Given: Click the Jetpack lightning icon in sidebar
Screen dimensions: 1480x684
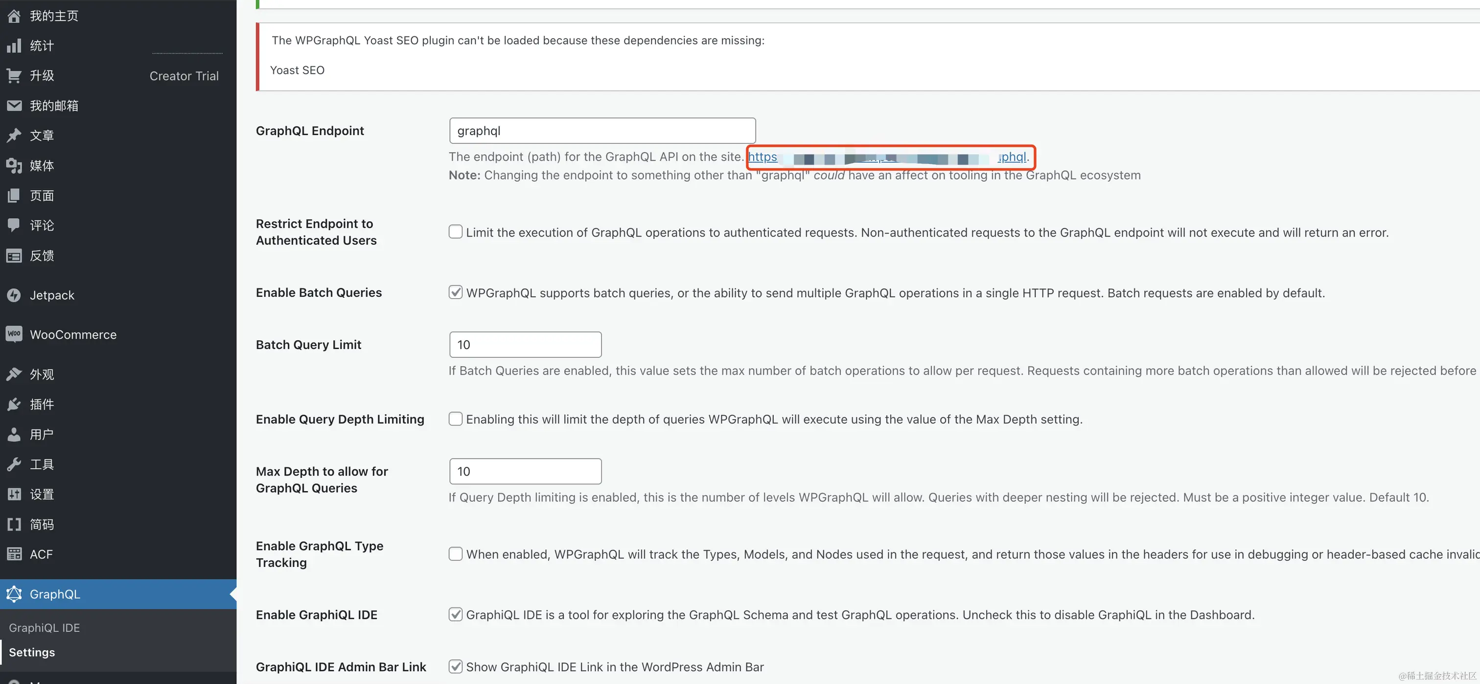Looking at the screenshot, I should coord(14,295).
